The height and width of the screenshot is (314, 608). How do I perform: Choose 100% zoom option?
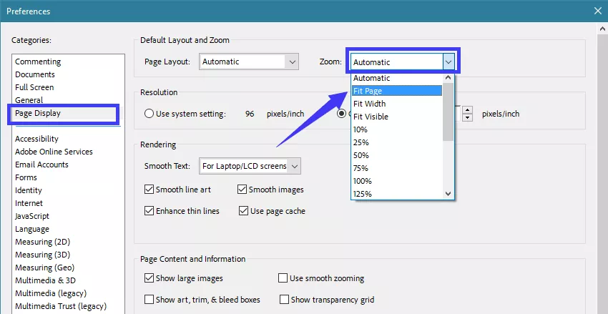pyautogui.click(x=397, y=181)
